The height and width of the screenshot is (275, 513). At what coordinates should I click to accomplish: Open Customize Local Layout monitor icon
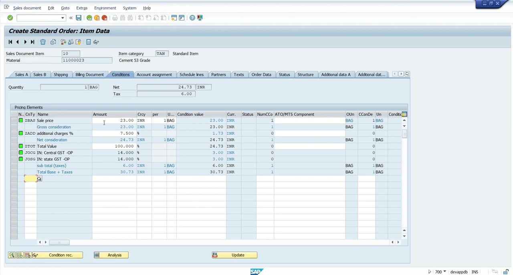coord(200,18)
